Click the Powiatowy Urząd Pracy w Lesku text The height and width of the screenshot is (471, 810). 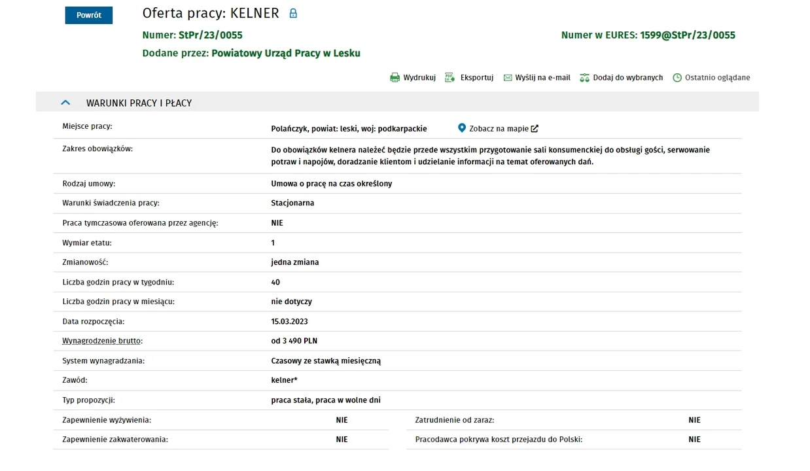(x=286, y=53)
